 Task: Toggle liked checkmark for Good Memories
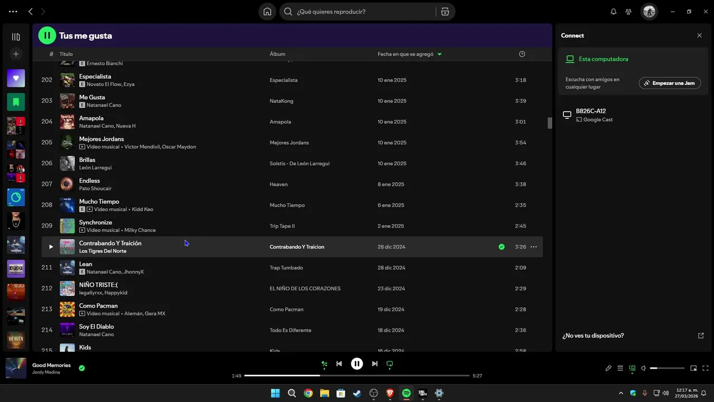pyautogui.click(x=82, y=368)
